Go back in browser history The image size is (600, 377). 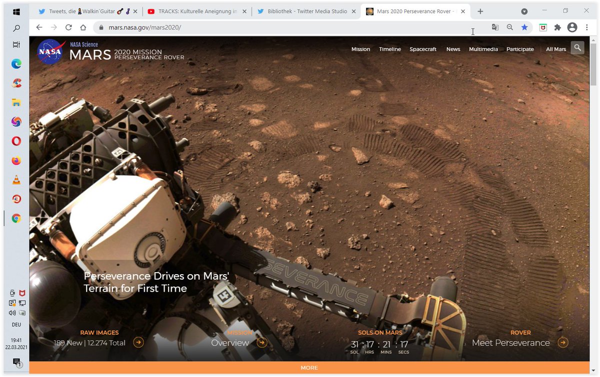point(39,27)
